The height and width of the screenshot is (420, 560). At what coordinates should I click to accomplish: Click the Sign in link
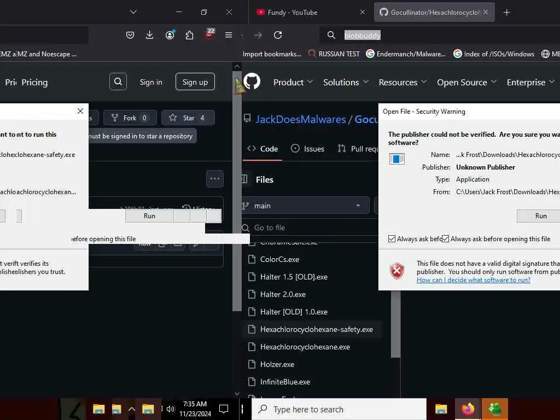151,82
